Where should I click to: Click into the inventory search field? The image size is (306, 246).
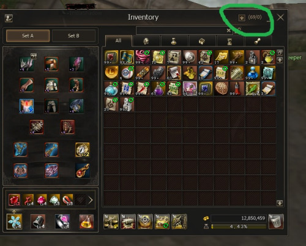pyautogui.click(x=182, y=31)
